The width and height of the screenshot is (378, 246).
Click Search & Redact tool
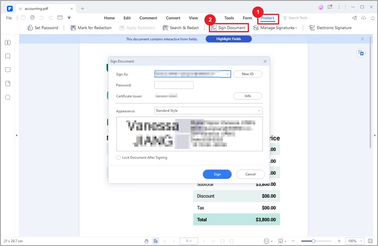(181, 28)
